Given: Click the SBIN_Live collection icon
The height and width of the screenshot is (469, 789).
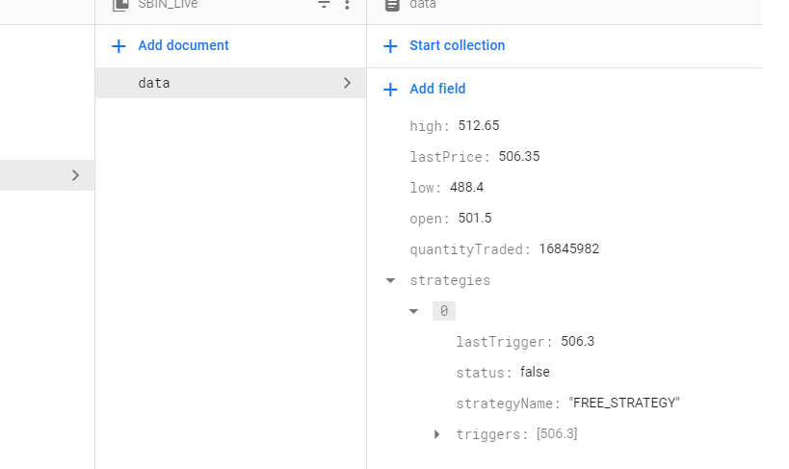Looking at the screenshot, I should pos(120,5).
